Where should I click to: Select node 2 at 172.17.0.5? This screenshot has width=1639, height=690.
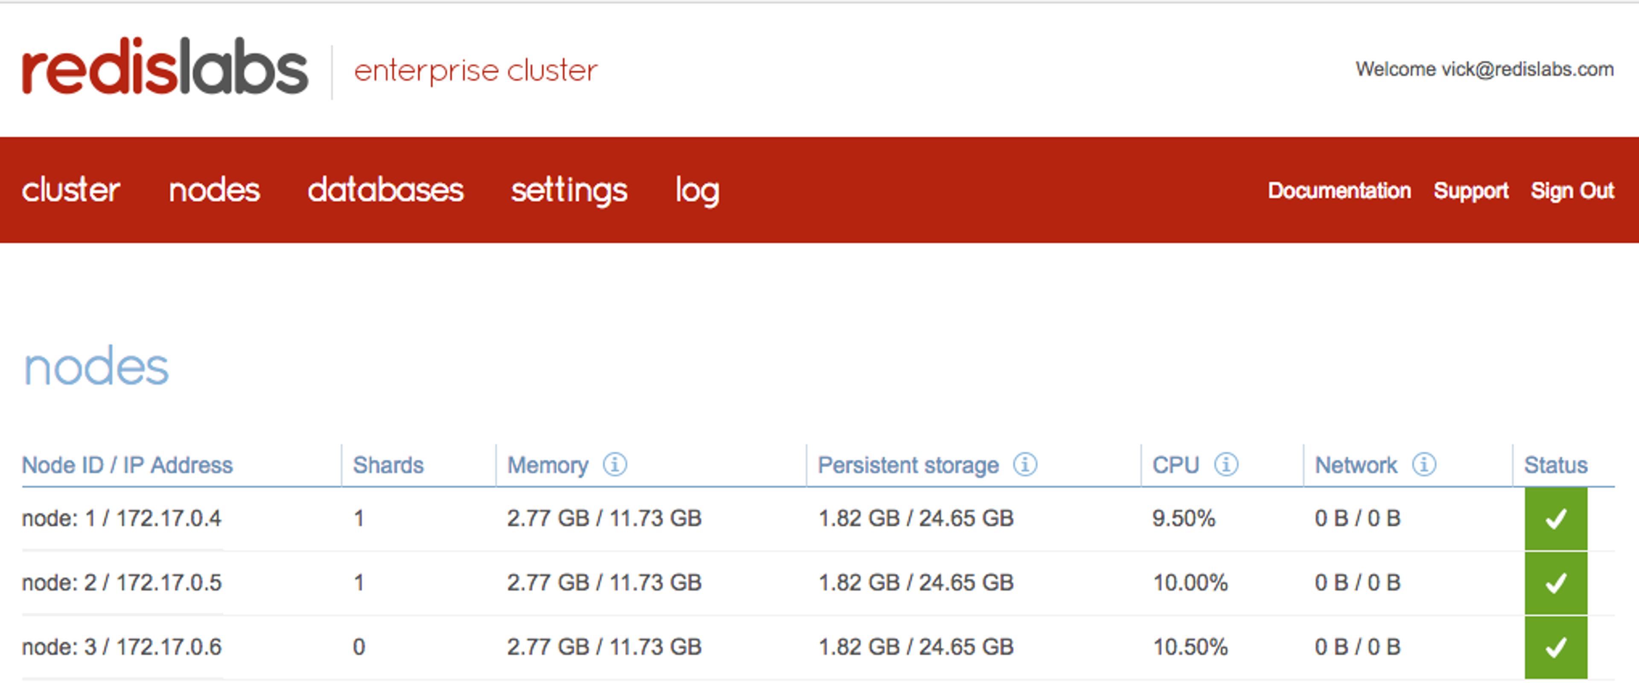pos(122,583)
